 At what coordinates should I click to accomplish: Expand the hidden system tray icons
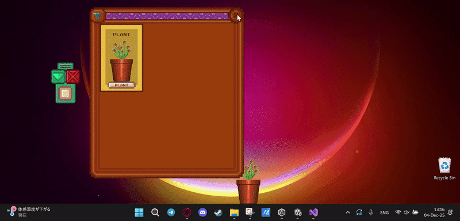348,212
